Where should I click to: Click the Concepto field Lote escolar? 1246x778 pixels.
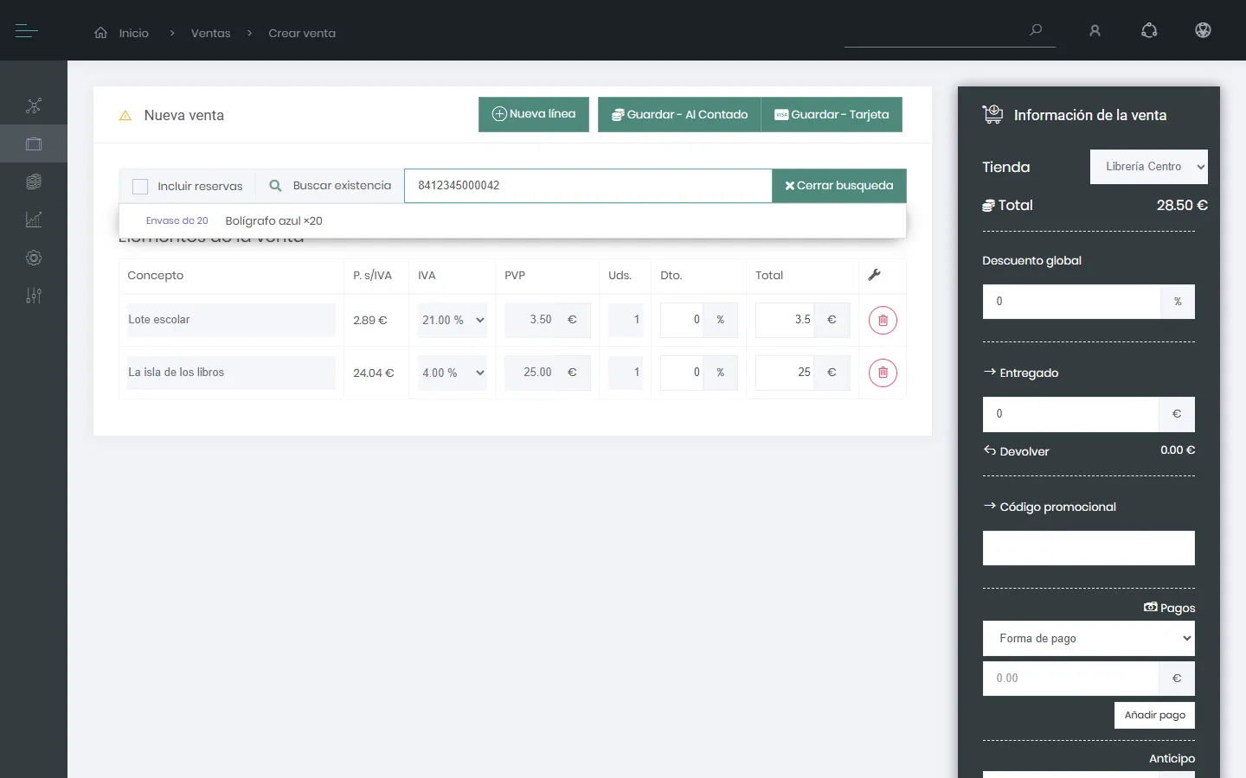pos(231,320)
